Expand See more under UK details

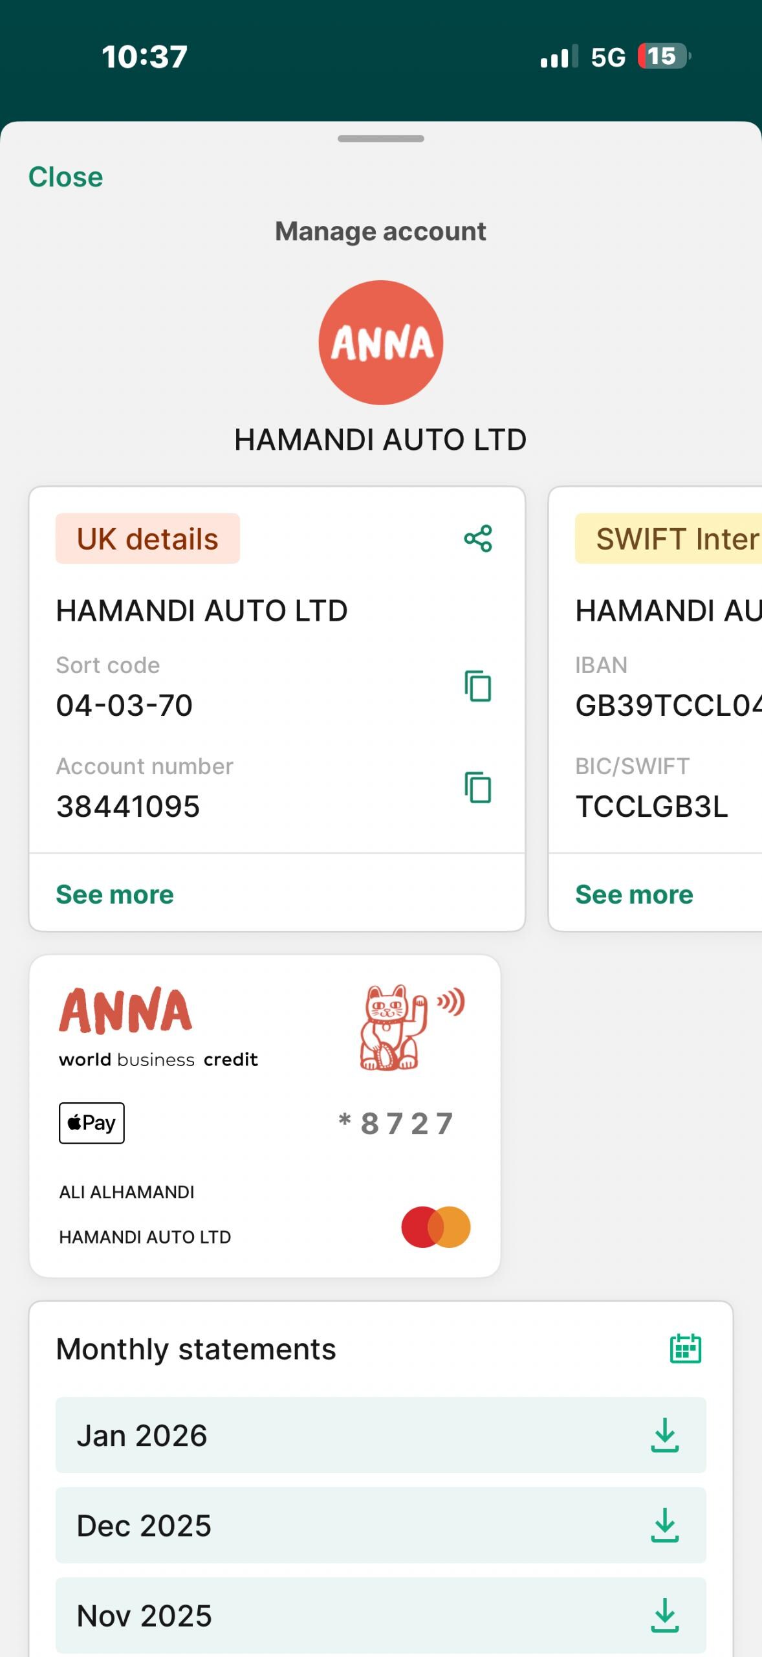(x=115, y=895)
